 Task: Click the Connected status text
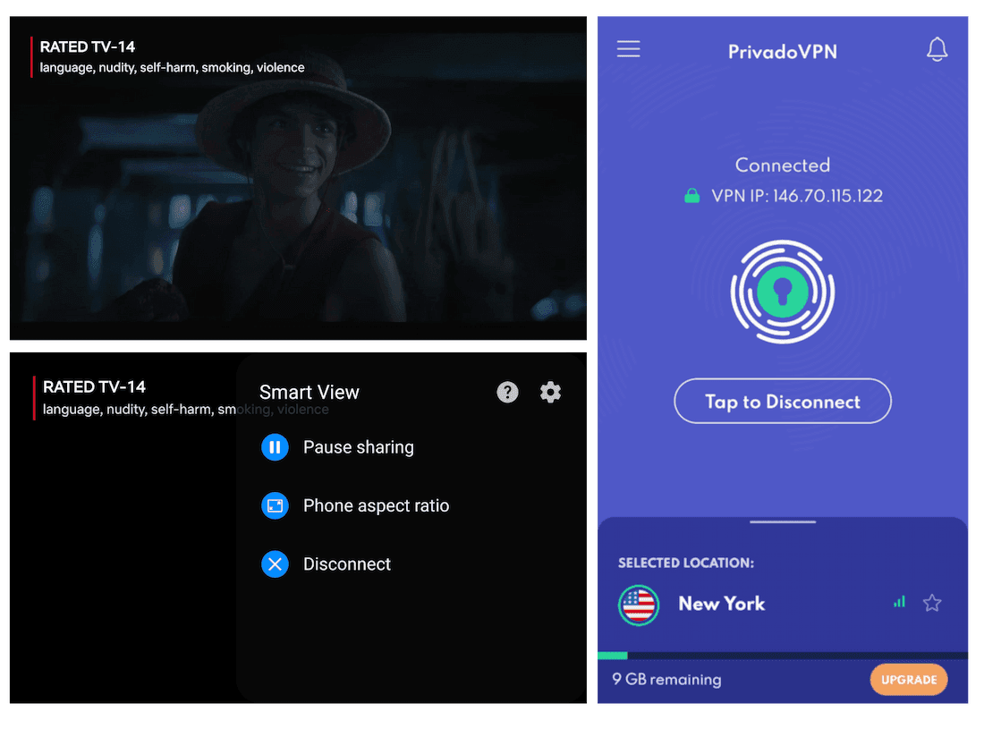pyautogui.click(x=783, y=165)
